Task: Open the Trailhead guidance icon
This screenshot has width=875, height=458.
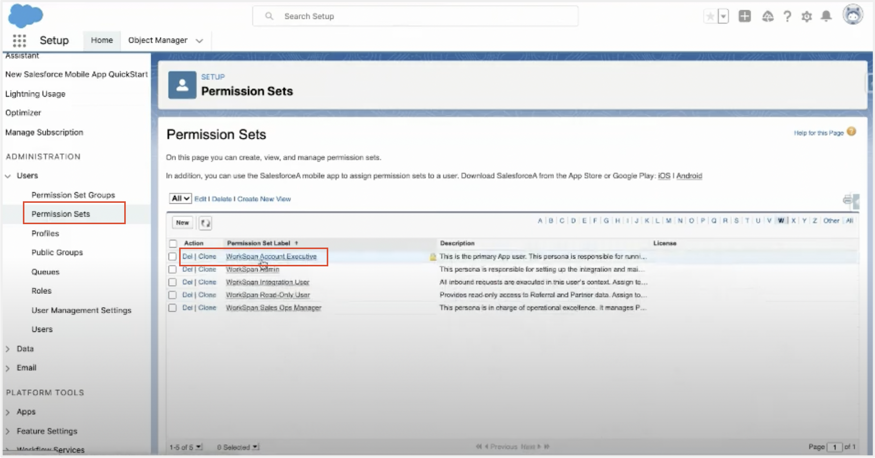Action: click(768, 17)
